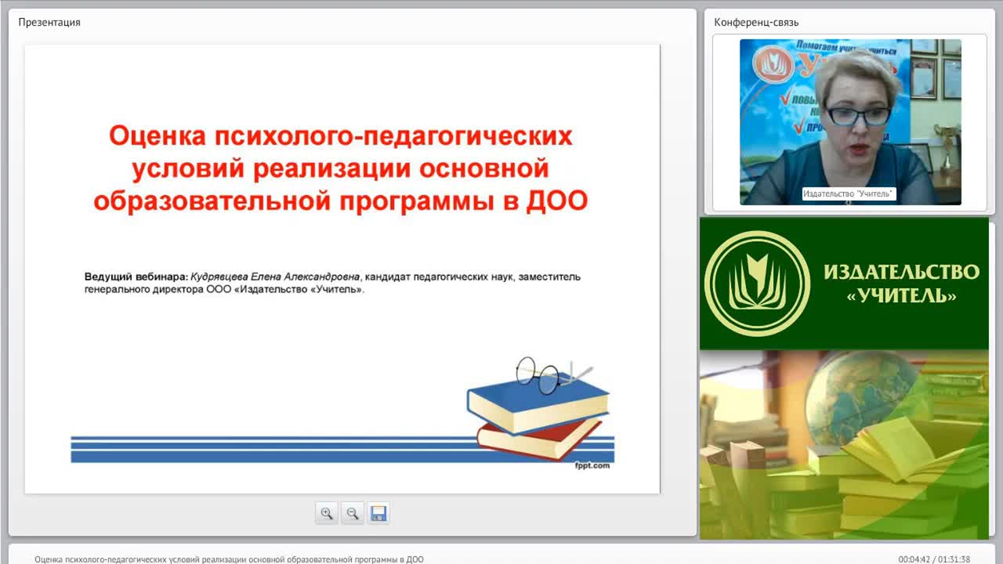Click the open book in the banner photo
Image resolution: width=1003 pixels, height=564 pixels.
pos(893,450)
